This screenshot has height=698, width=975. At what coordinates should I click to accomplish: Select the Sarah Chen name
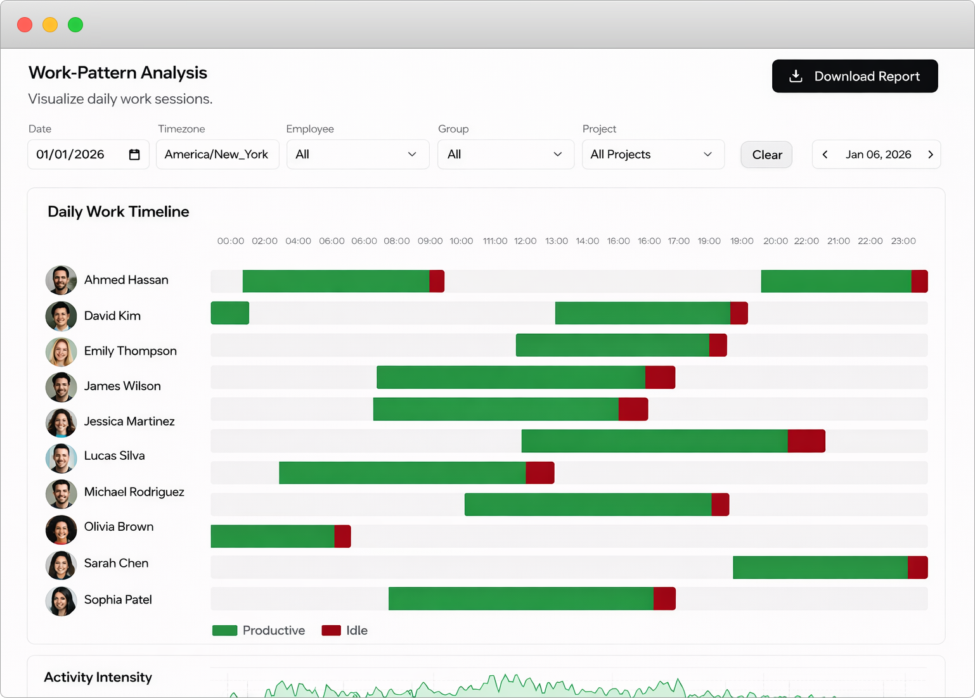(117, 564)
